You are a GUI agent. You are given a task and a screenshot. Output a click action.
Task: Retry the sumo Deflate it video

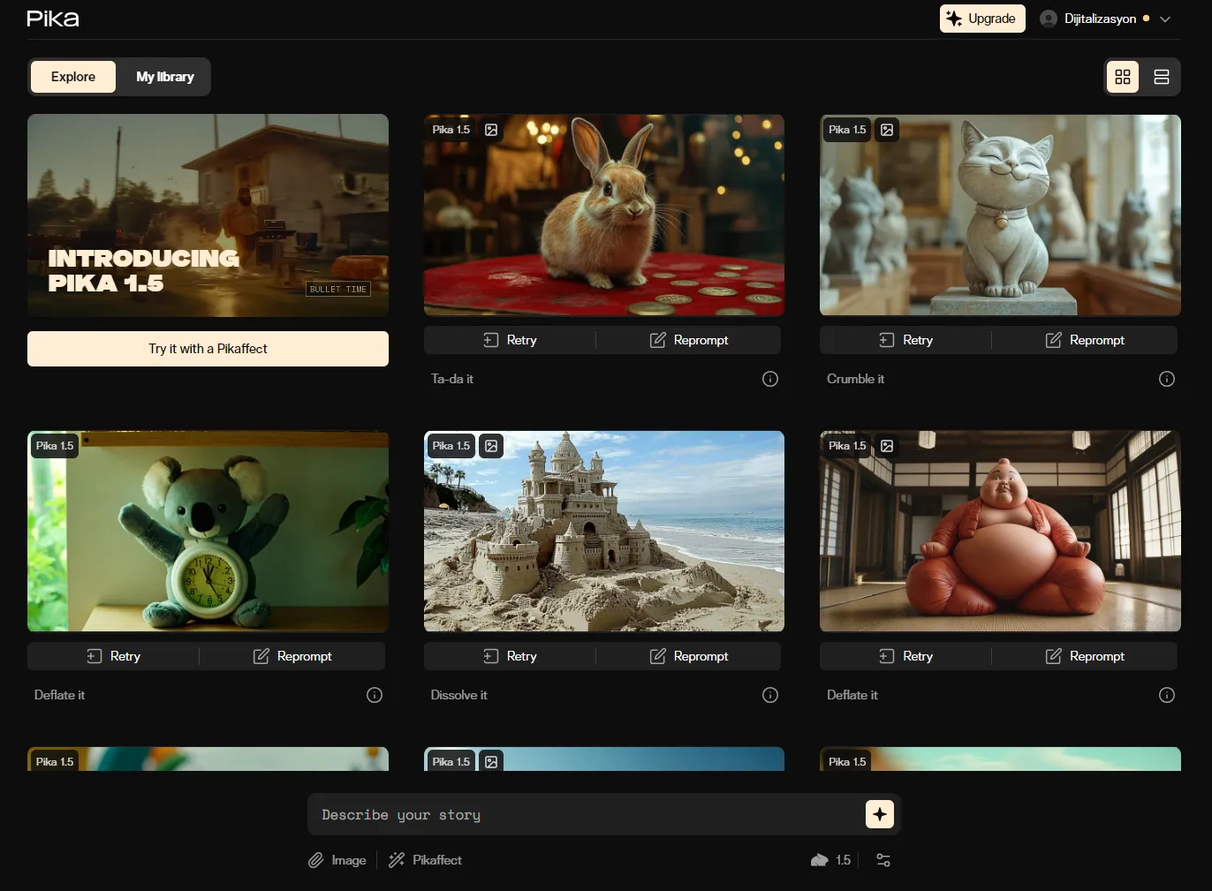[x=906, y=656]
